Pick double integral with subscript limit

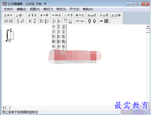click(64, 37)
